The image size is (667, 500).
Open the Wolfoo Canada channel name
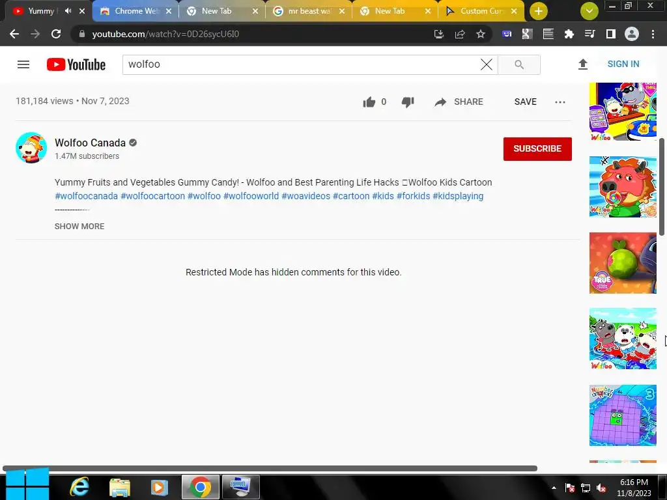coord(90,143)
